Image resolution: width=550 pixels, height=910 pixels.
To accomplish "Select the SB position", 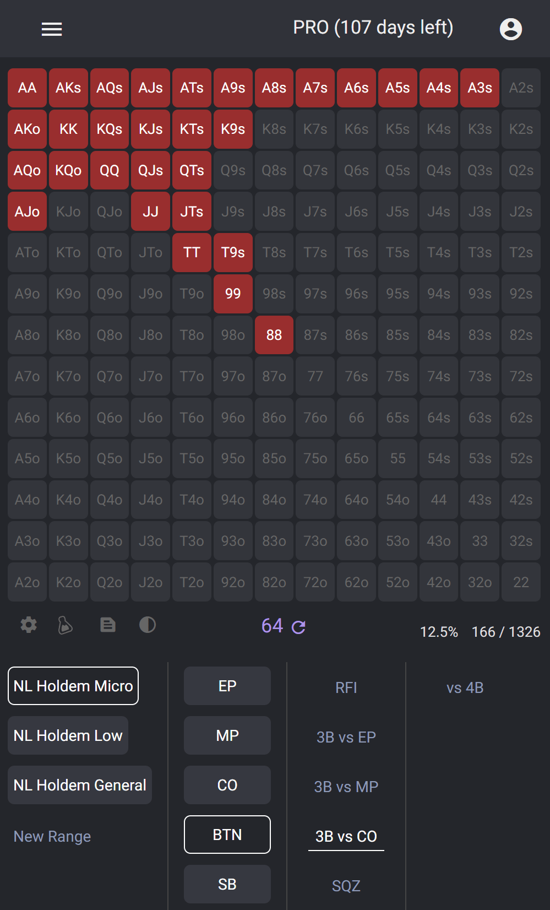I will tap(227, 884).
